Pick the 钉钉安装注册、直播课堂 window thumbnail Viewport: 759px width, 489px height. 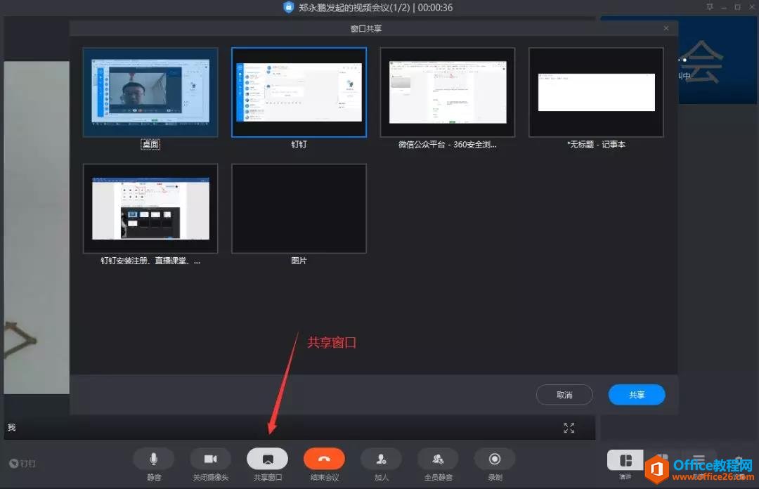tap(150, 208)
